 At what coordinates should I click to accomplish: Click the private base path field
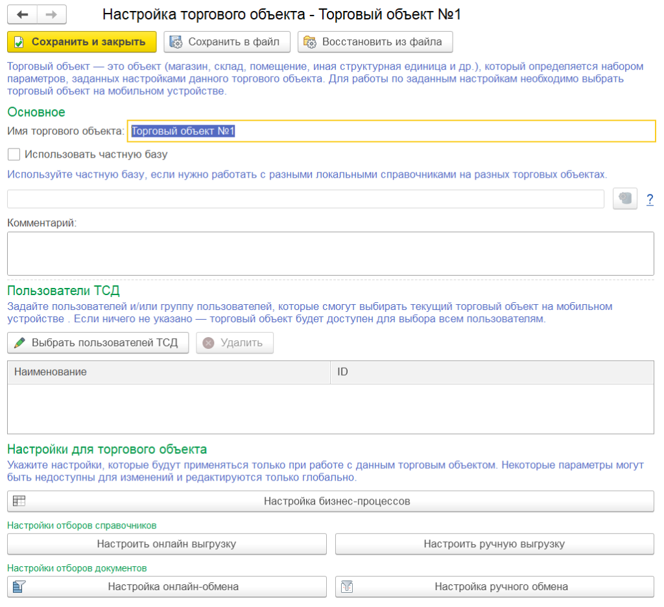tap(305, 199)
